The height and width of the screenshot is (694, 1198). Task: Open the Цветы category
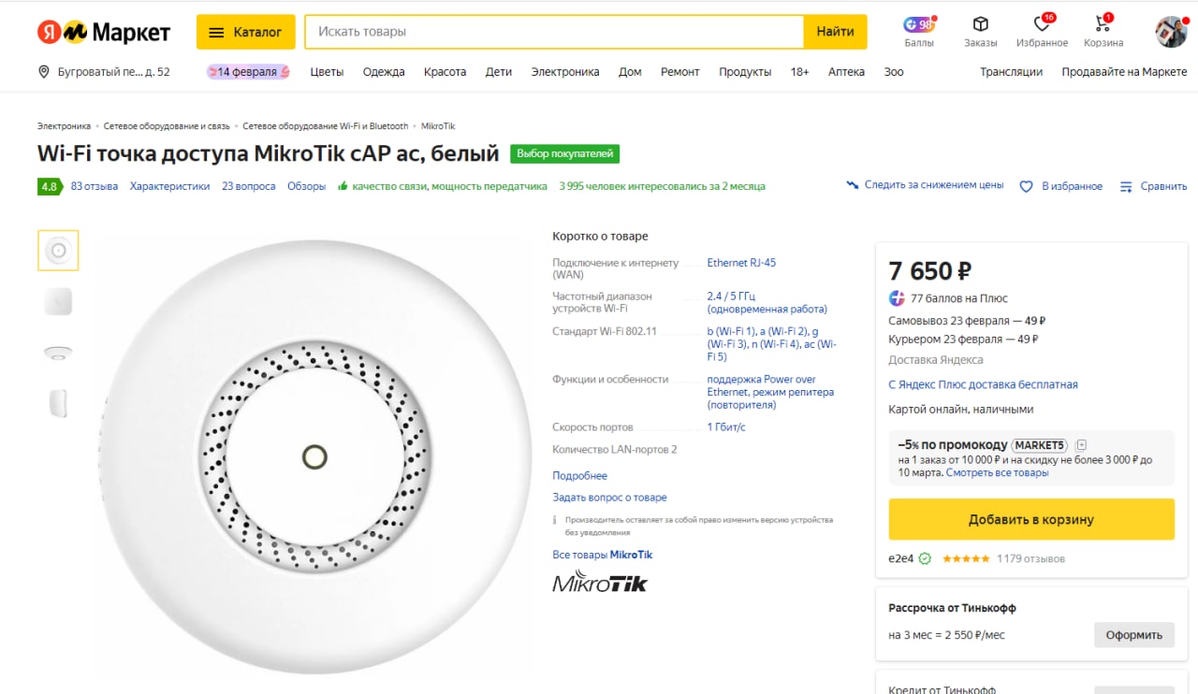point(327,72)
